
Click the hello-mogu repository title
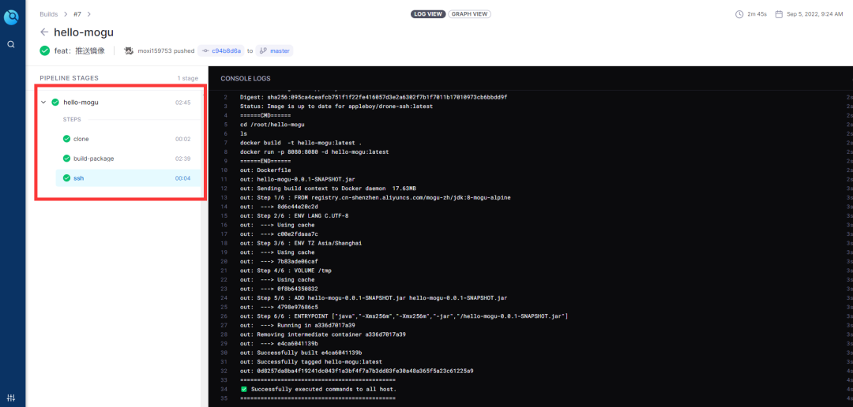click(x=84, y=32)
